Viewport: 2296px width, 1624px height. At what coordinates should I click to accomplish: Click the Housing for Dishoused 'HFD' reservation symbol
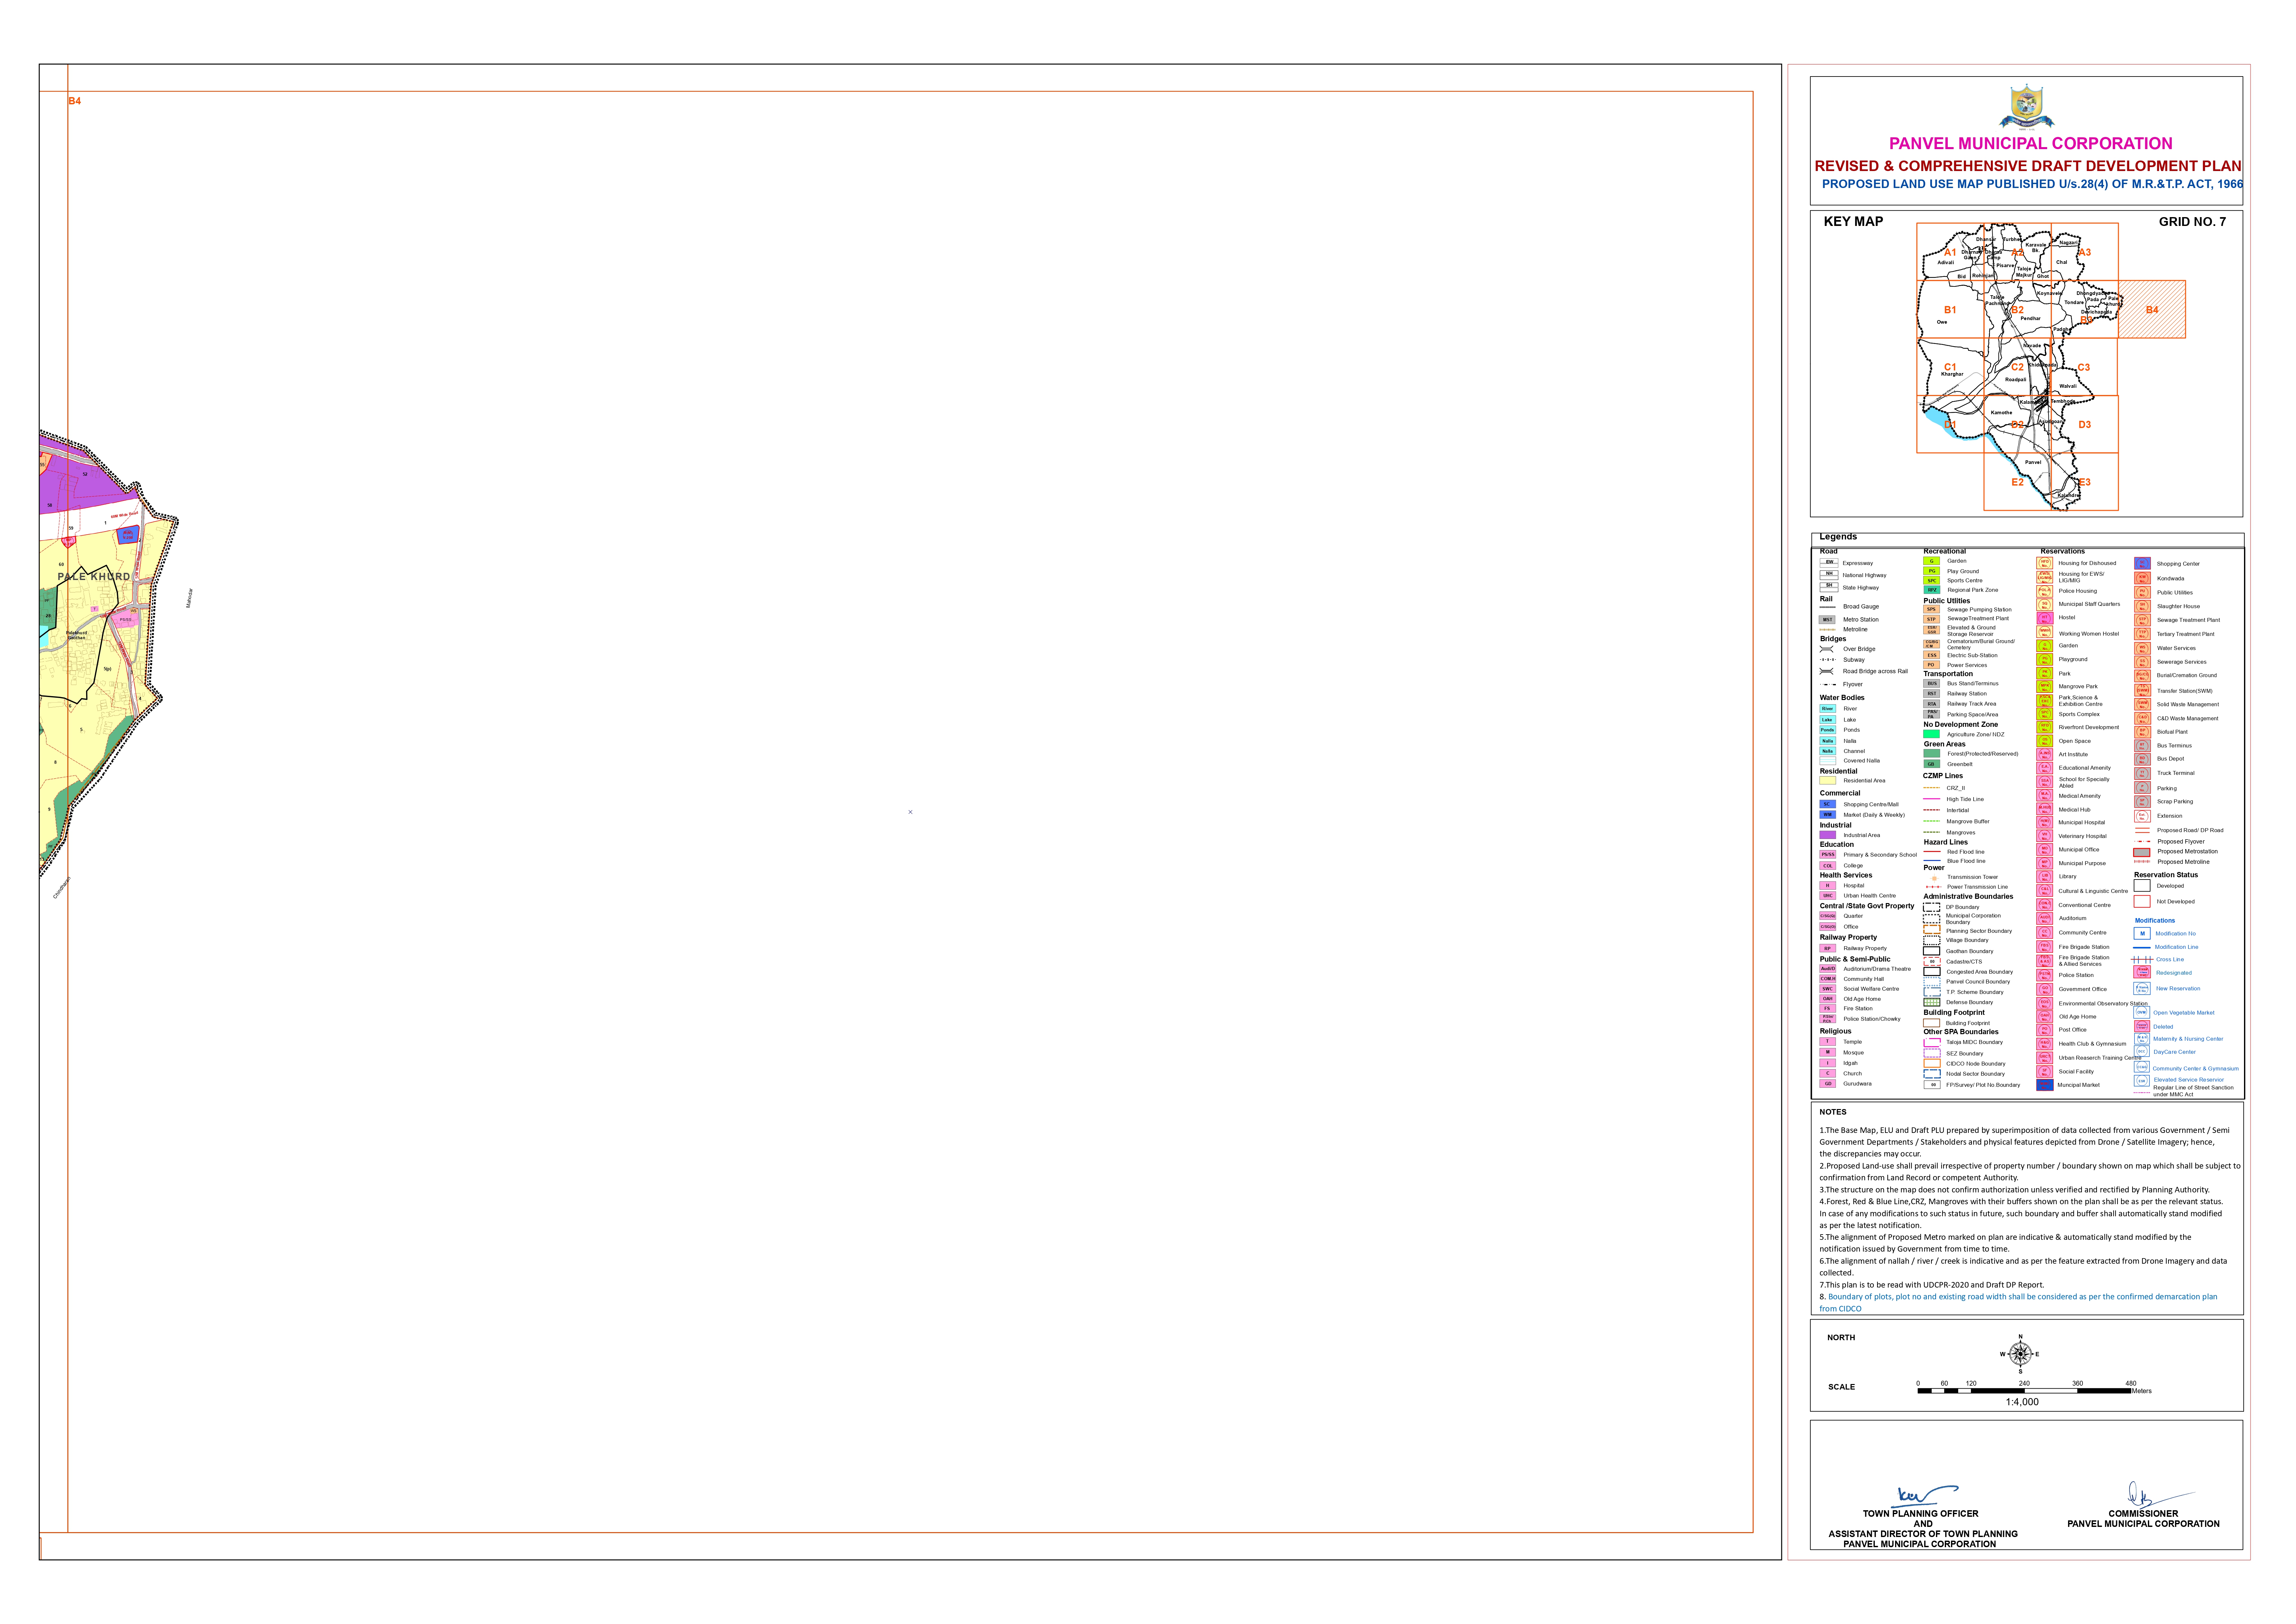click(2045, 563)
